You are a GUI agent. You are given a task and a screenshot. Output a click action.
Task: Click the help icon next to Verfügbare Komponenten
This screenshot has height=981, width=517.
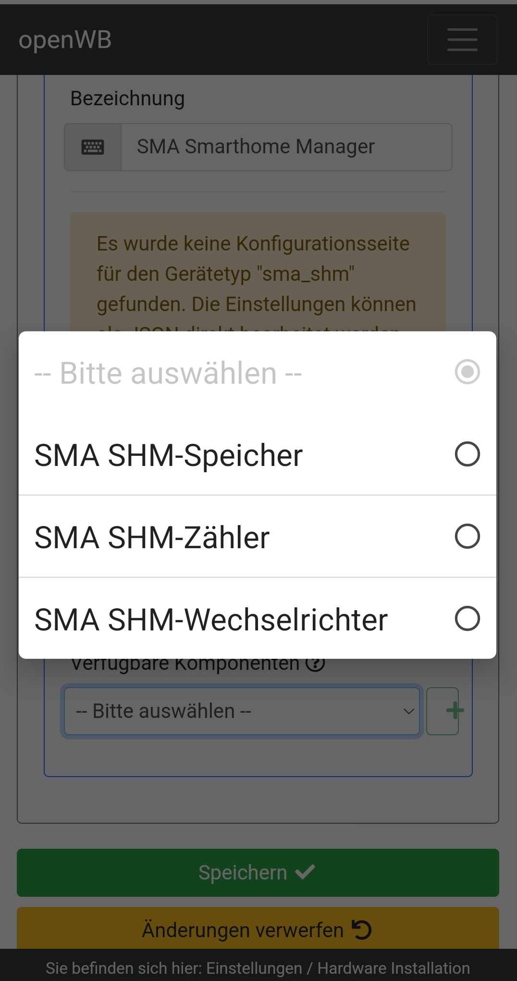pos(315,664)
